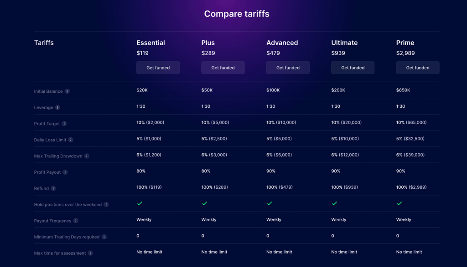Viewport: 467px width, 267px height.
Task: Click info icon beside Leverage
Action: (x=57, y=108)
